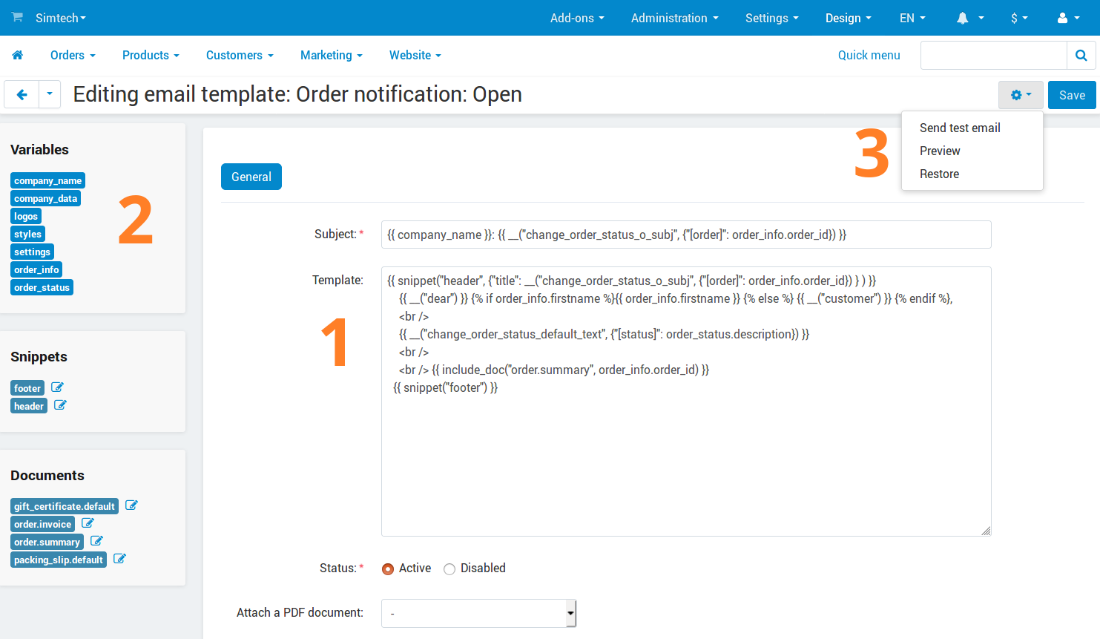Open the Marketing menu
Screen dimensions: 1100x639
pyautogui.click(x=331, y=55)
